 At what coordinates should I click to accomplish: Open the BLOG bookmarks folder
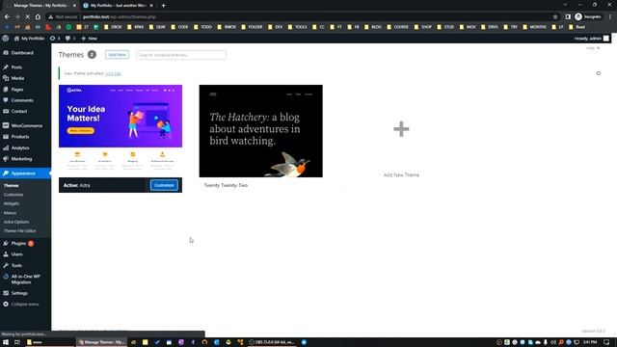pyautogui.click(x=373, y=27)
